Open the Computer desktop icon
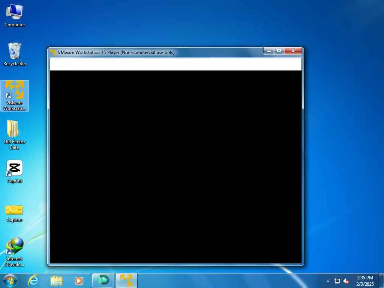Viewport: 384px width, 288px height. (15, 15)
